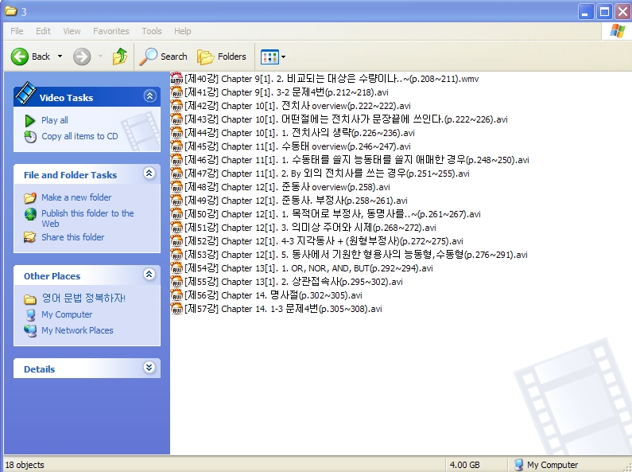Screen dimensions: 632x472
Task: Open the View menu
Action: click(72, 31)
